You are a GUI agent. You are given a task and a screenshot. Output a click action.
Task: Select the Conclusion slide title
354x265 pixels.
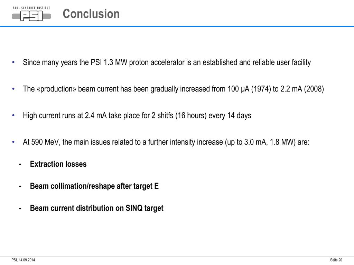pos(91,14)
